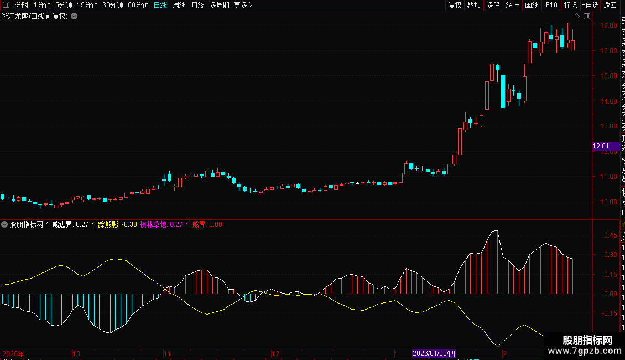Image resolution: width=625 pixels, height=360 pixels.
Task: Open F10 company information
Action: [x=551, y=5]
